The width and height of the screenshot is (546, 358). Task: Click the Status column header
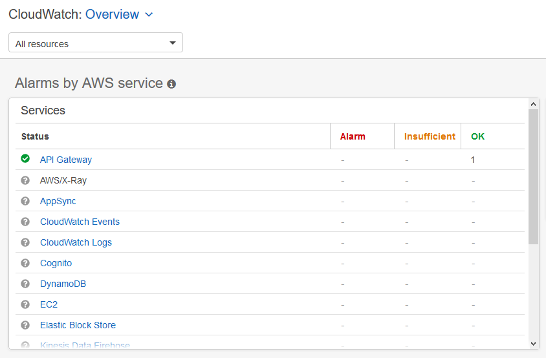[35, 136]
